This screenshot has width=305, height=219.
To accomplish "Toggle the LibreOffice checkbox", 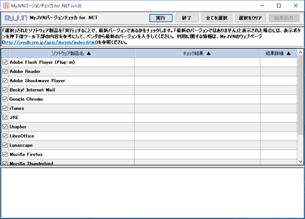I will [x=5, y=136].
